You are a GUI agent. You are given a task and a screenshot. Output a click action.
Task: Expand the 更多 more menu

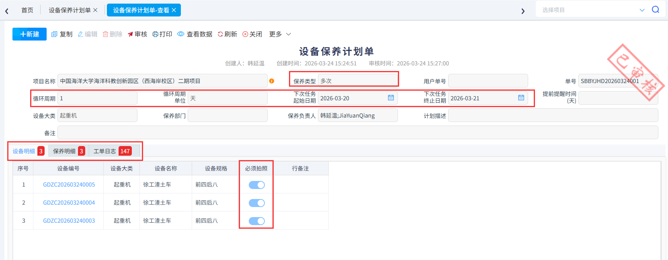point(280,34)
